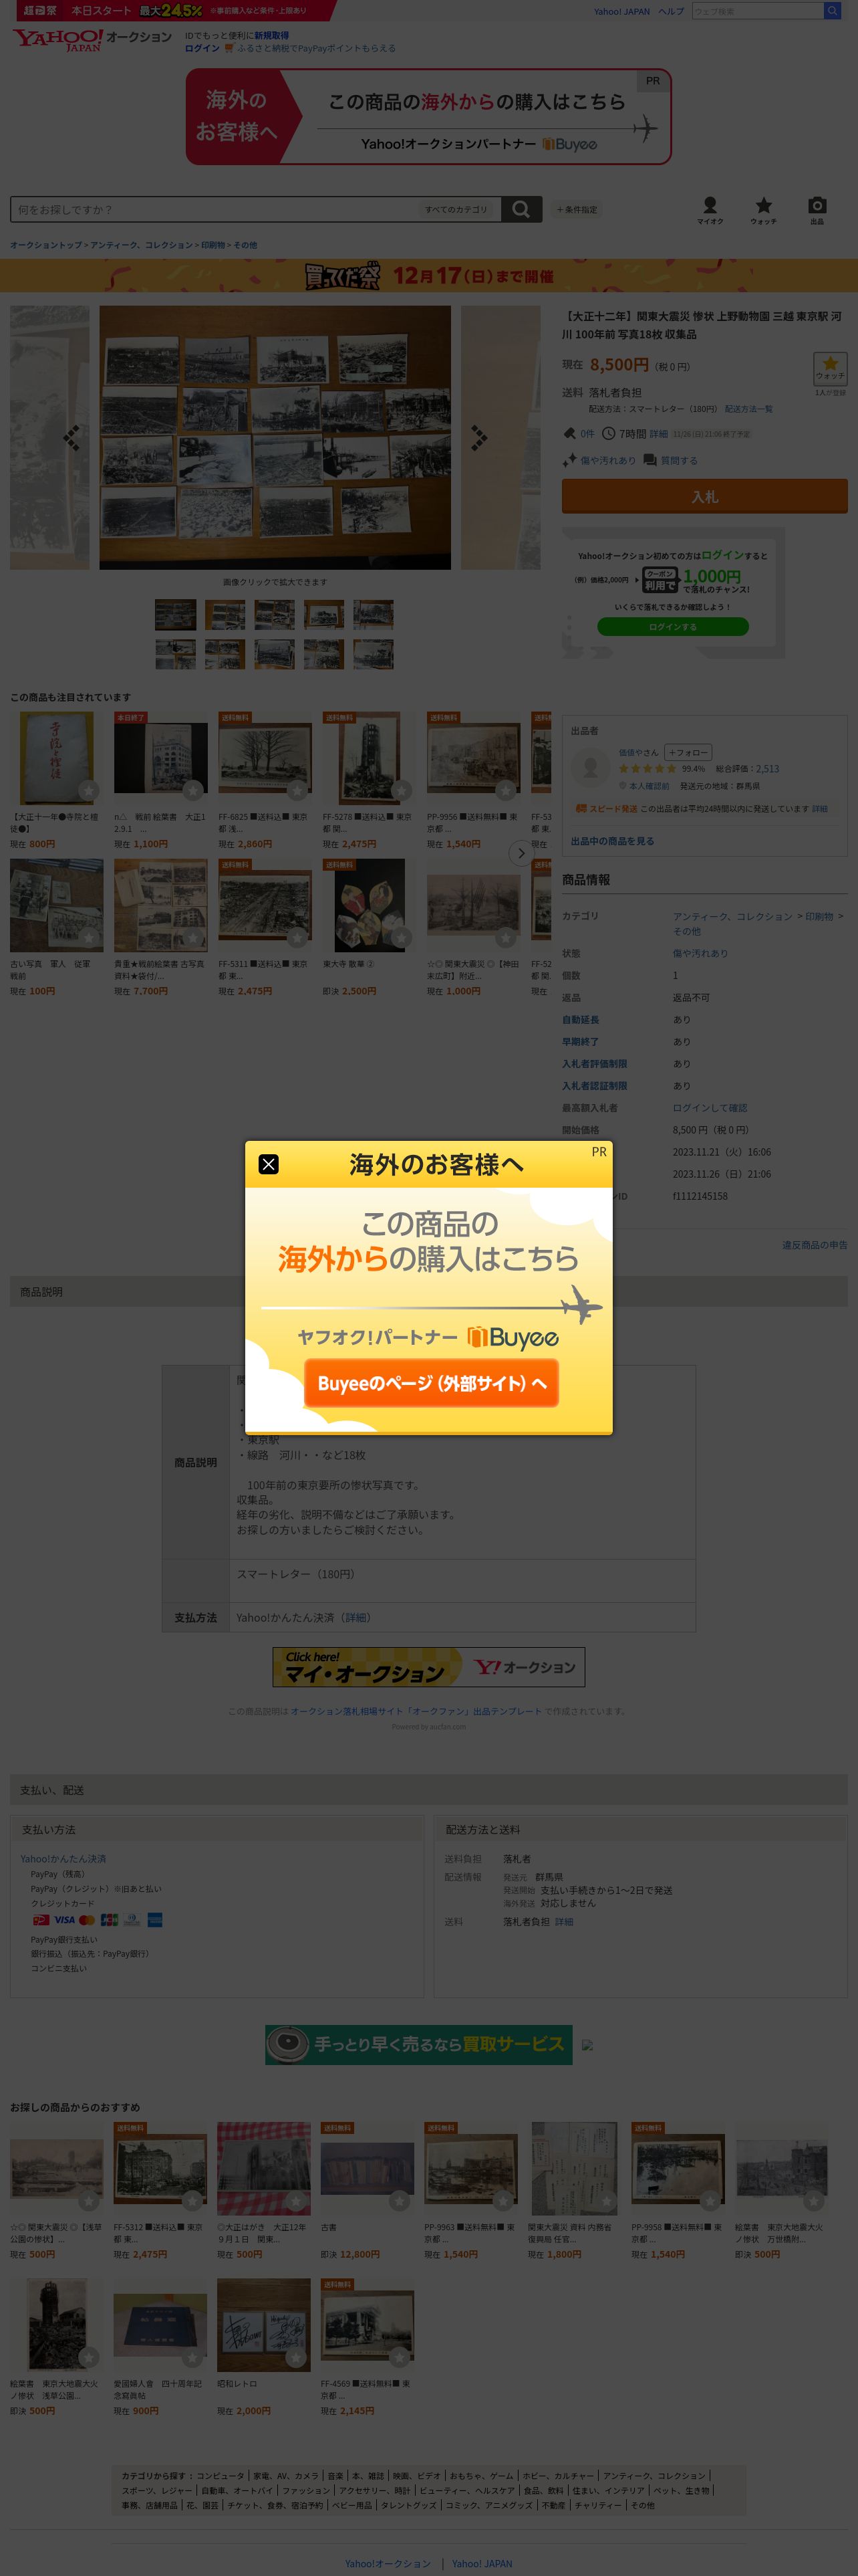The height and width of the screenshot is (2576, 858).
Task: Open the 印刷物 breadcrumb link
Action: (x=212, y=245)
